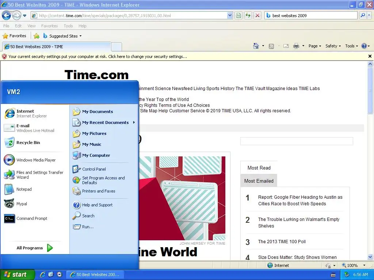Click the security settings warning message
Viewport: 374px width, 280px height.
pos(98,57)
